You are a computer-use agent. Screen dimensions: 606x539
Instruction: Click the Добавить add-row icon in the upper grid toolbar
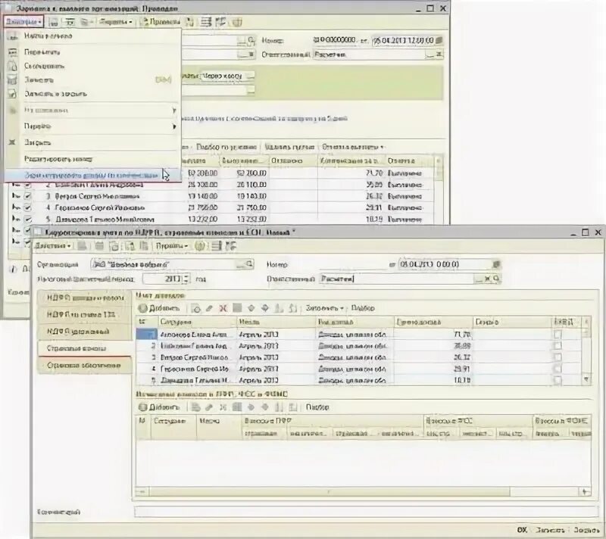[142, 308]
